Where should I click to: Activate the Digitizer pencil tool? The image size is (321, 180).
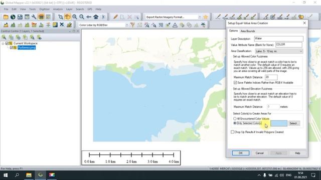[115, 17]
